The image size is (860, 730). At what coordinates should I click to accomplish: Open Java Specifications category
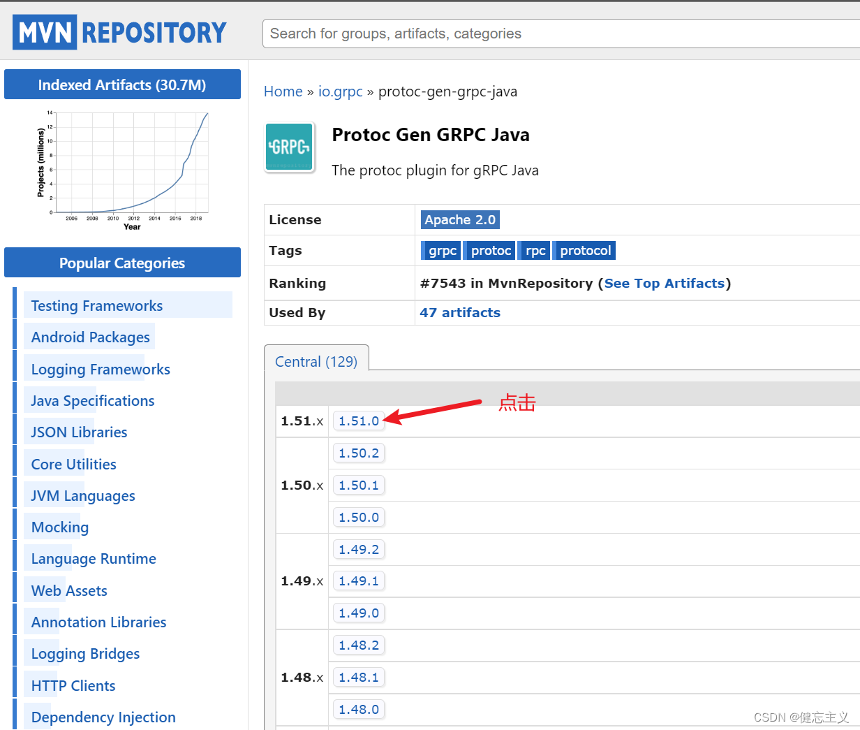pyautogui.click(x=92, y=401)
